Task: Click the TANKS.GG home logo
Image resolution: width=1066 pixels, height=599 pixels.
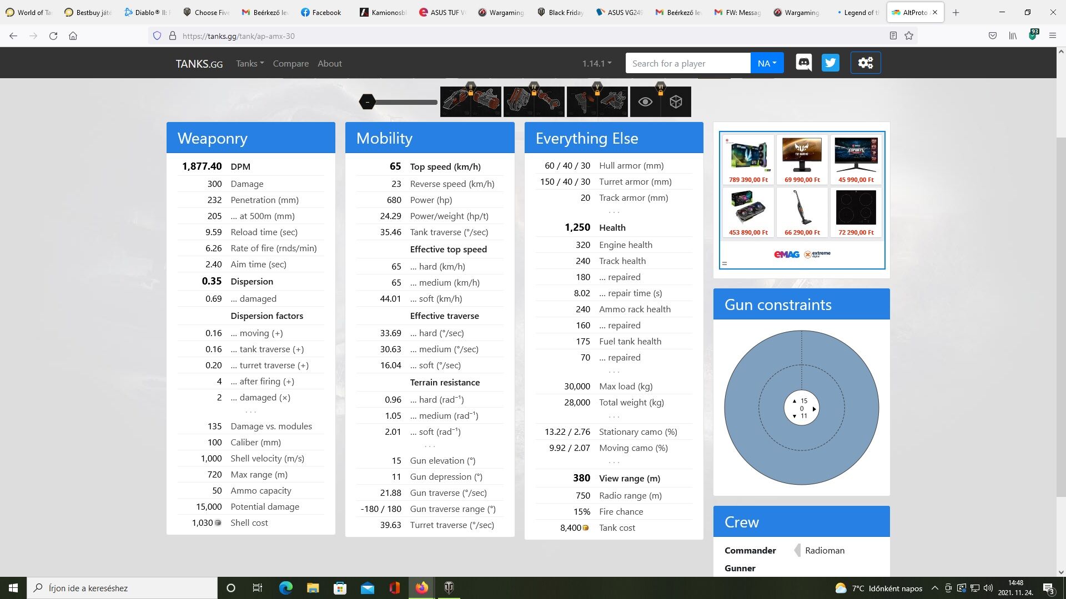Action: click(x=199, y=63)
